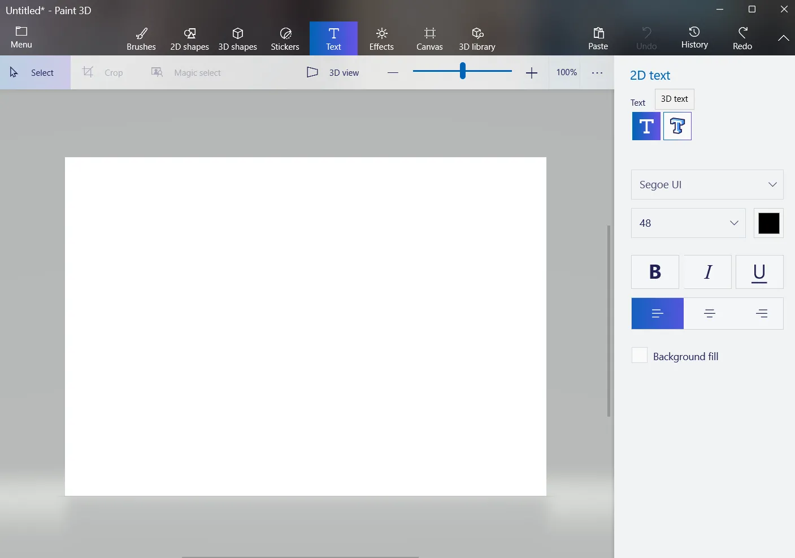The height and width of the screenshot is (558, 795).
Task: Open the Stickers panel
Action: click(x=285, y=38)
